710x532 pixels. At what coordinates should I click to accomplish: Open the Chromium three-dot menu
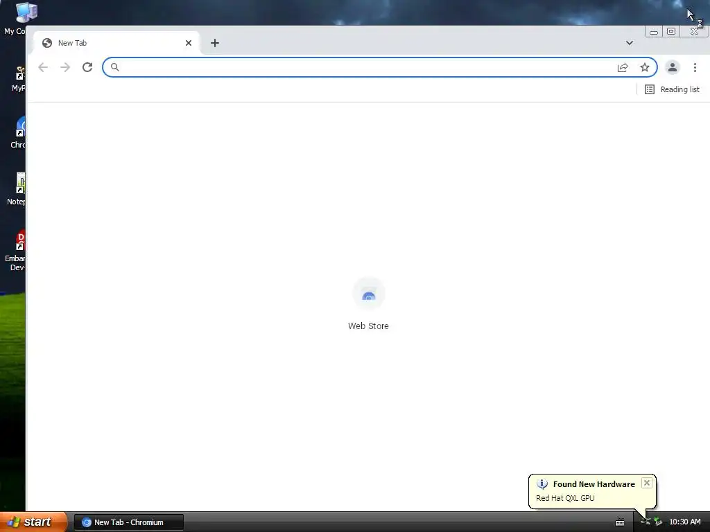(x=695, y=67)
